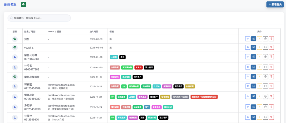Click the 流失預測-已流失 tag for 蠟筆小新
This screenshot has width=286, height=123.
point(180,97)
